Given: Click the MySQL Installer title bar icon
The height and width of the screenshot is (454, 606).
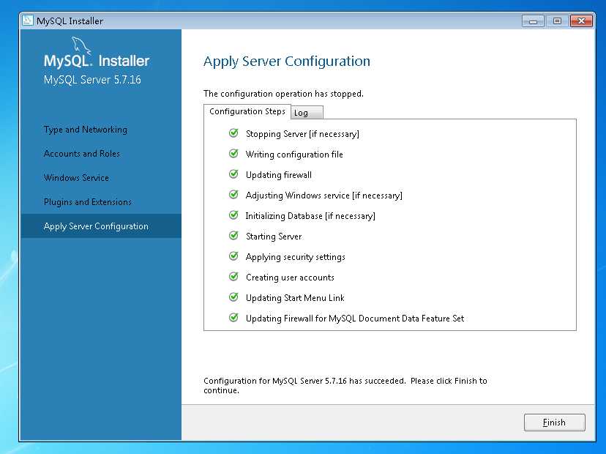Looking at the screenshot, I should point(28,20).
